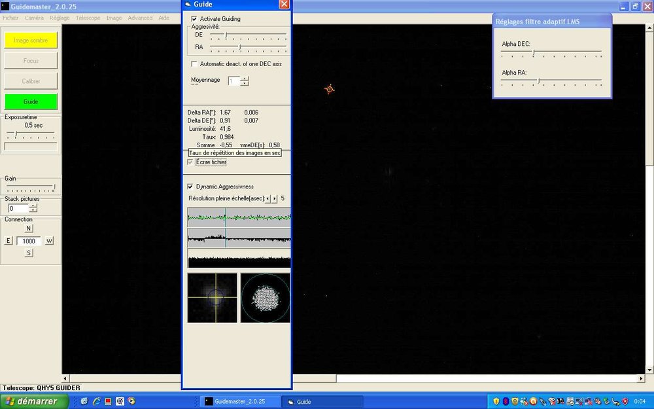This screenshot has height=409, width=654.
Task: Click the Bluetooth tray icon
Action: coord(506,401)
